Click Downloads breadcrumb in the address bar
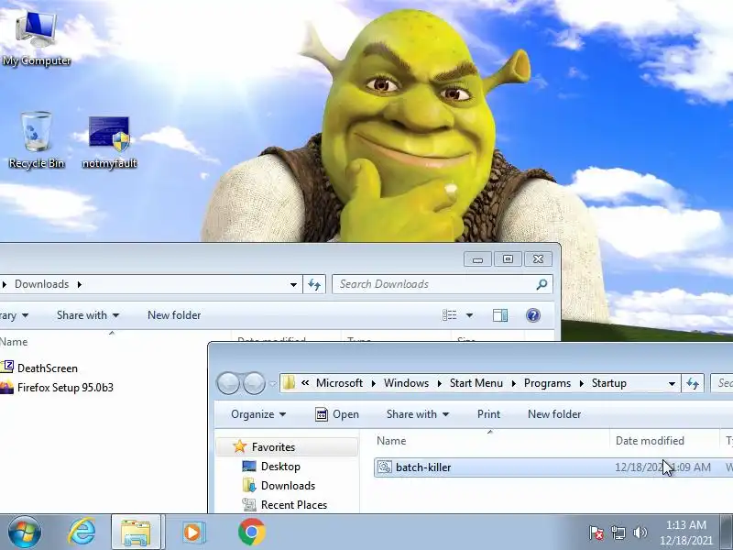733x550 pixels. click(41, 284)
